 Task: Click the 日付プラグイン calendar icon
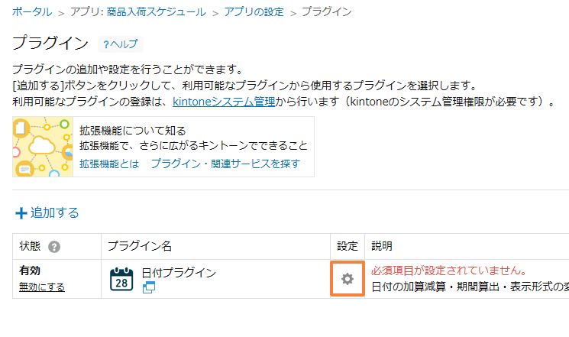pyautogui.click(x=121, y=279)
